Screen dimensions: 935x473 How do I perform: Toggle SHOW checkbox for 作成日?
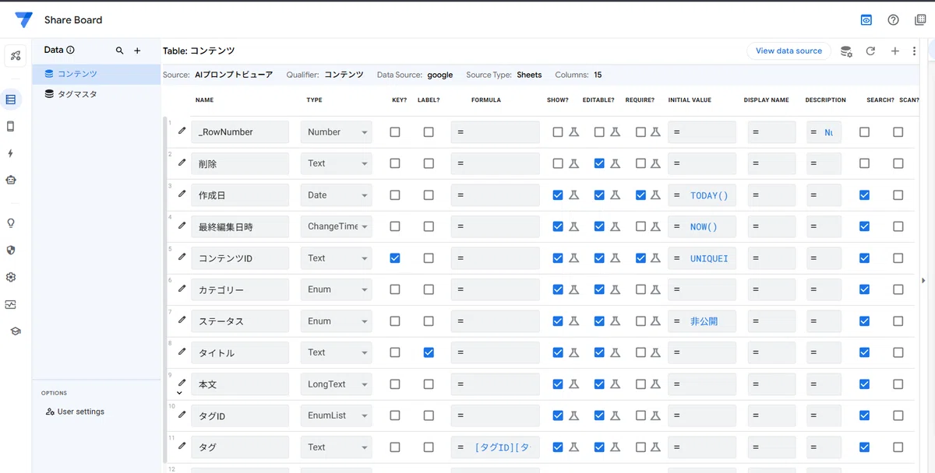click(x=558, y=195)
